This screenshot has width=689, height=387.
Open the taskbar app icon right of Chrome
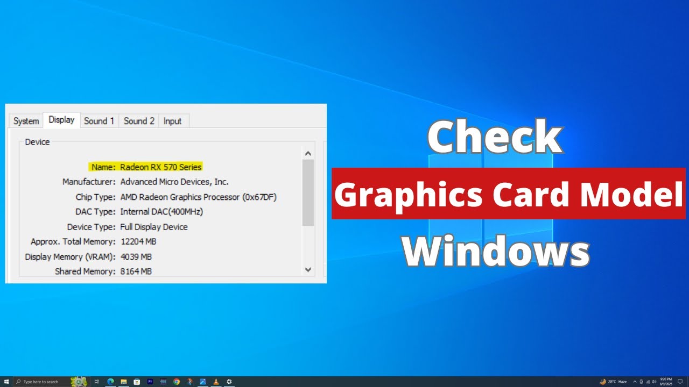[x=189, y=382]
